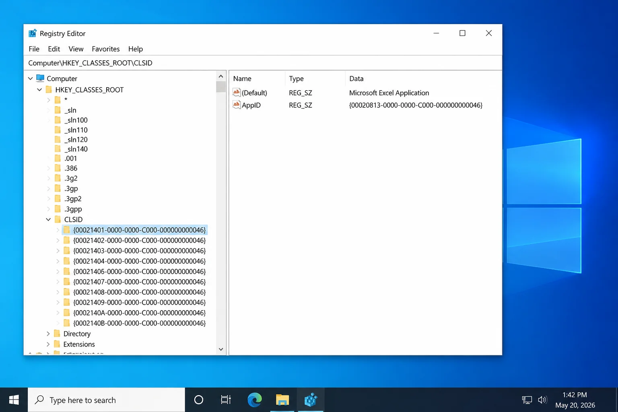
Task: Click the 'Microsoft Excel Application' data value
Action: point(389,93)
